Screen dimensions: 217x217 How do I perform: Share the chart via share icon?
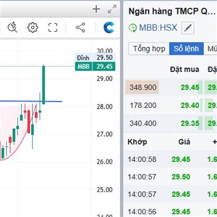pos(80,27)
